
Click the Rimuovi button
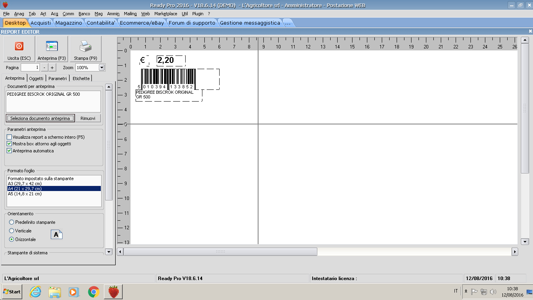[88, 118]
